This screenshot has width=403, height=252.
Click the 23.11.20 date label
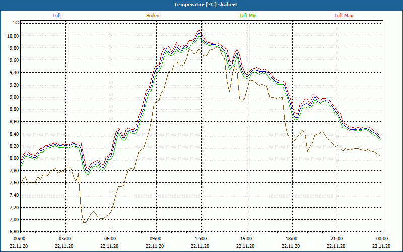[x=381, y=246]
